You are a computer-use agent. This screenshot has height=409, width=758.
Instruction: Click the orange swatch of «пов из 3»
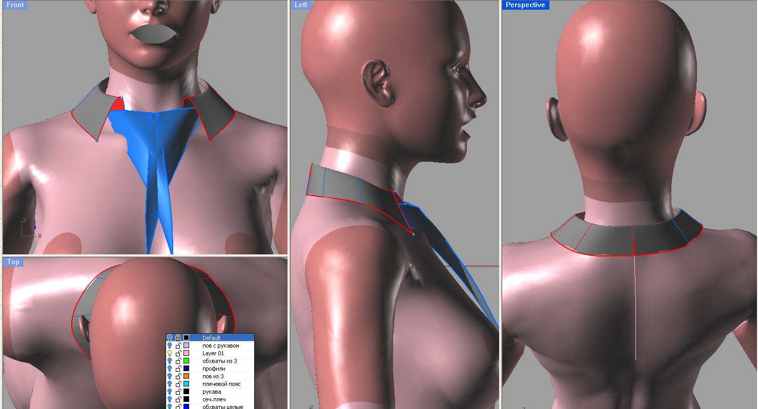[187, 376]
